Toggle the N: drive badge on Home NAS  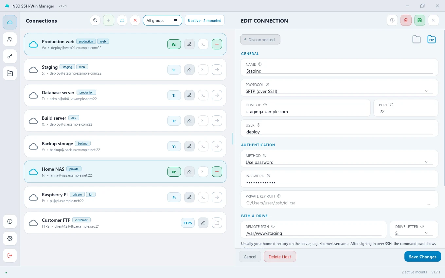[x=174, y=172]
